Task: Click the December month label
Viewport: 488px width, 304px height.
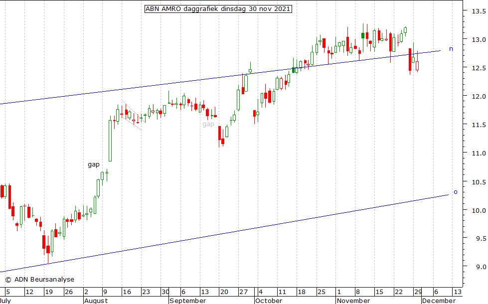Action: click(439, 301)
